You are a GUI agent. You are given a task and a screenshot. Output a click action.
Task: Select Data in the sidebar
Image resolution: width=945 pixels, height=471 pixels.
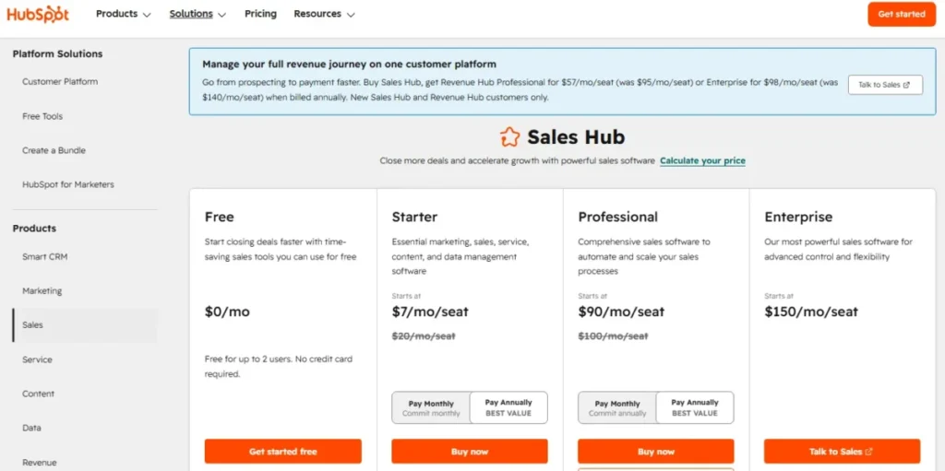point(32,429)
